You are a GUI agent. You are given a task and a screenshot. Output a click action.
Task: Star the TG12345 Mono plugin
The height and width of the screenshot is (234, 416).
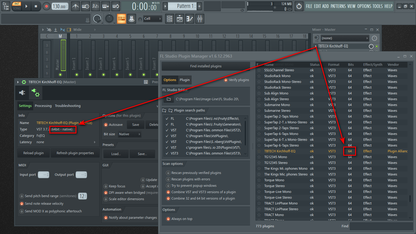[259, 157]
